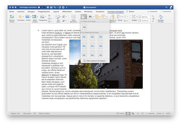Click the Trasparenza icon
181x125 pixels.
point(42,17)
